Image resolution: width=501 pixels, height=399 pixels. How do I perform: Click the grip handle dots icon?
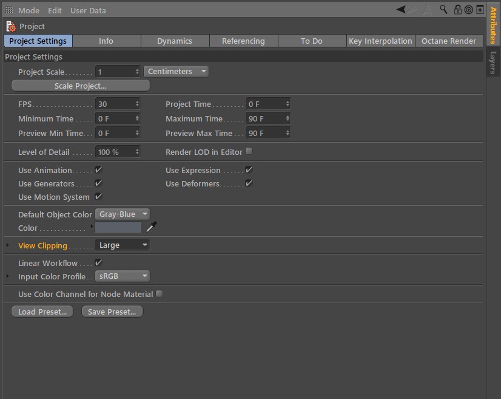9,10
